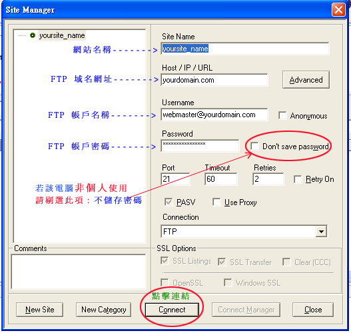Click the Host / IP / URL field
The width and height of the screenshot is (351, 333).
click(x=214, y=80)
